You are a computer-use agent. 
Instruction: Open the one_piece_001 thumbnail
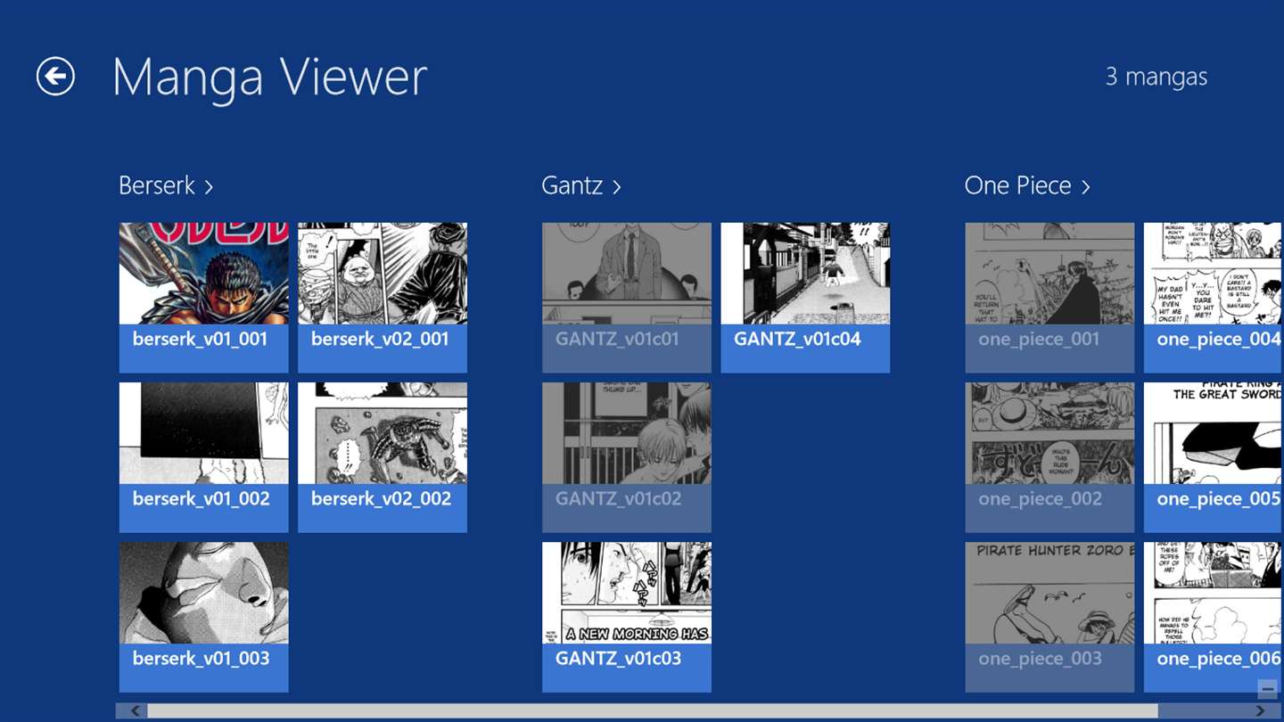pos(1049,298)
